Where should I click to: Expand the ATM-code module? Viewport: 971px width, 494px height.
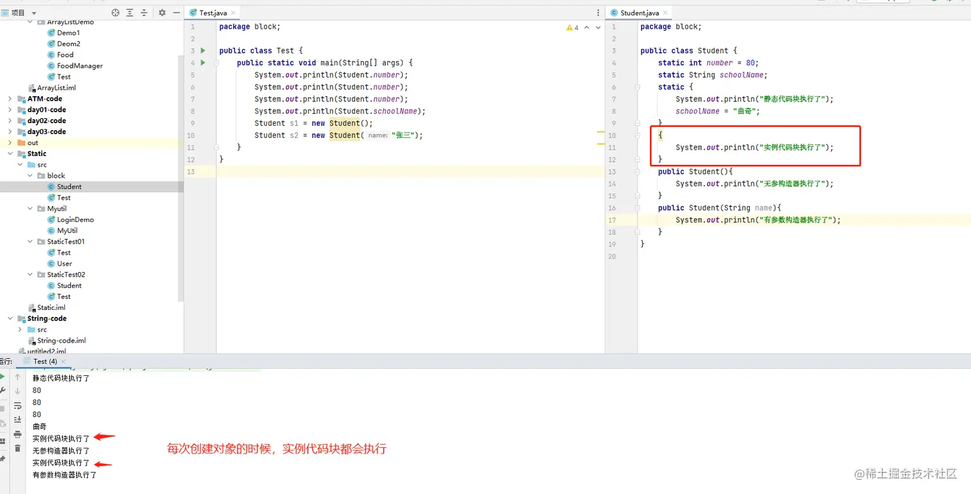point(10,99)
